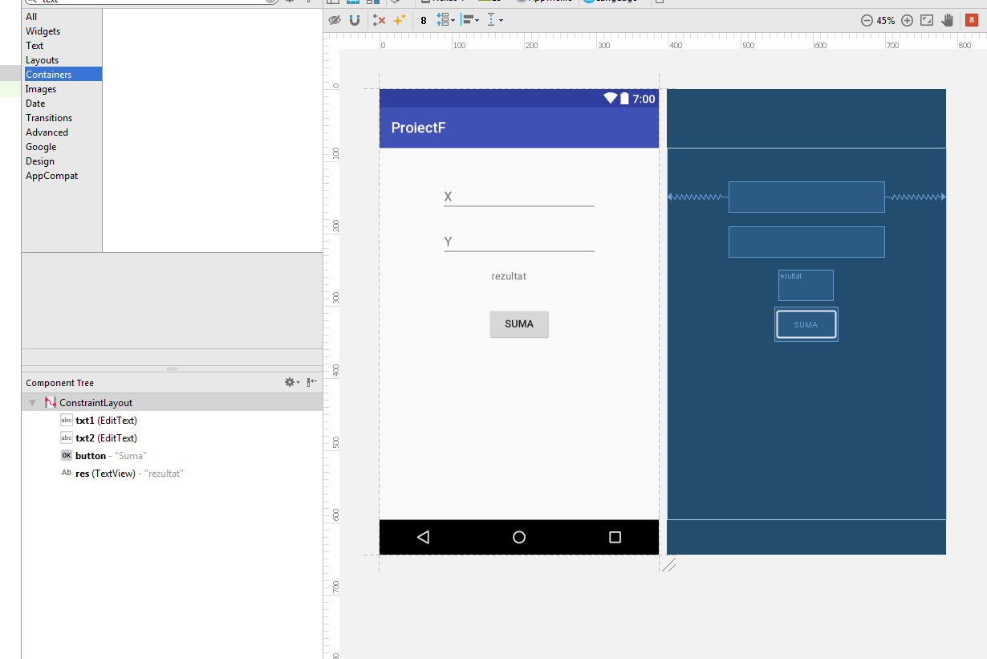Select the Widgets palette category
This screenshot has width=987, height=659.
pyautogui.click(x=43, y=31)
